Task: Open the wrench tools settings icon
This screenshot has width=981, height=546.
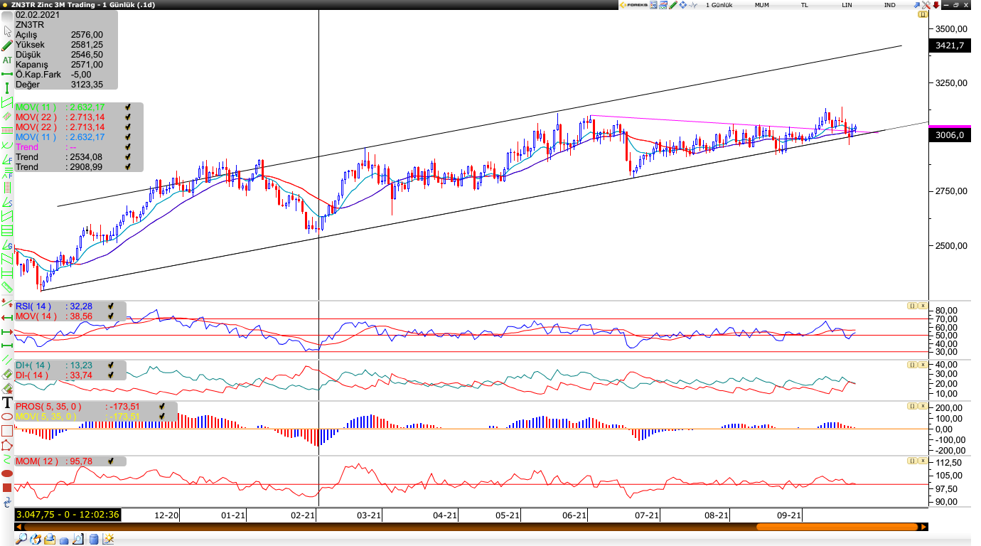Action: [926, 5]
